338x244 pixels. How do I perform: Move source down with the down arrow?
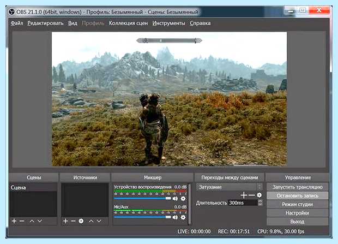click(99, 221)
